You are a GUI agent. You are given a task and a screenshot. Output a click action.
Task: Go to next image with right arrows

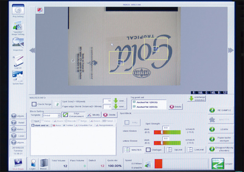click(231, 50)
